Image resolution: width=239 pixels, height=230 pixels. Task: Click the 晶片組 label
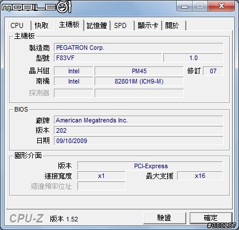pos(39,71)
